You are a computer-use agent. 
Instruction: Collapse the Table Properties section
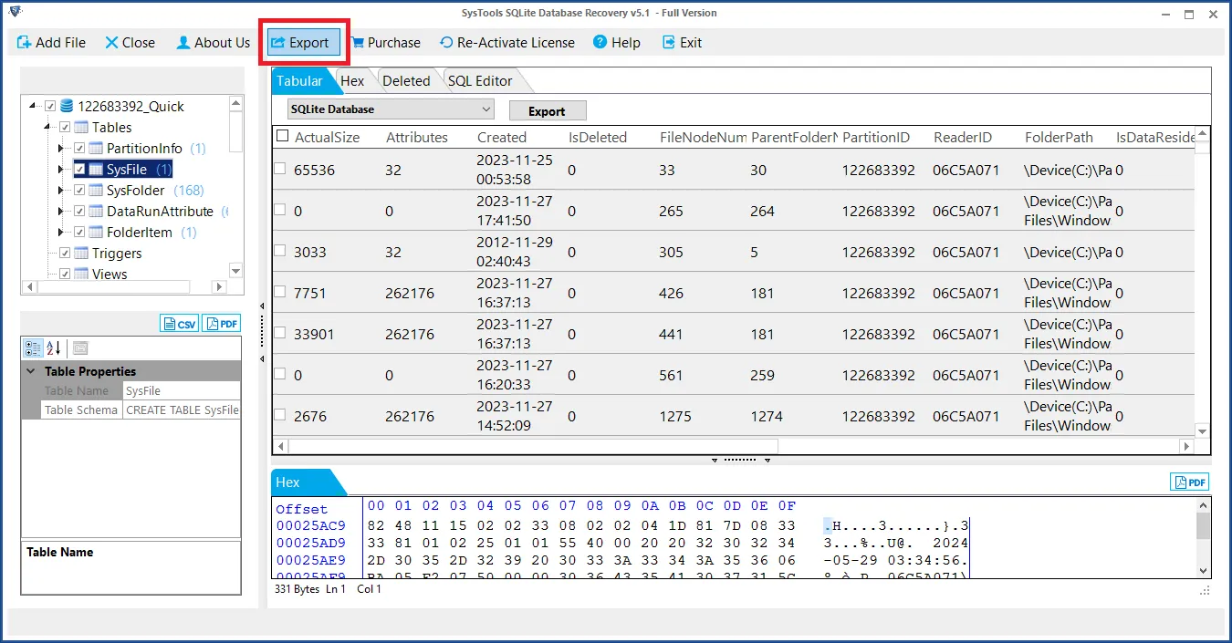coord(31,371)
